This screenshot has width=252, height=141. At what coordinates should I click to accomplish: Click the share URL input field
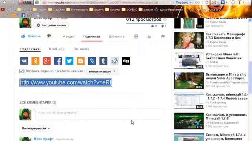point(66,83)
